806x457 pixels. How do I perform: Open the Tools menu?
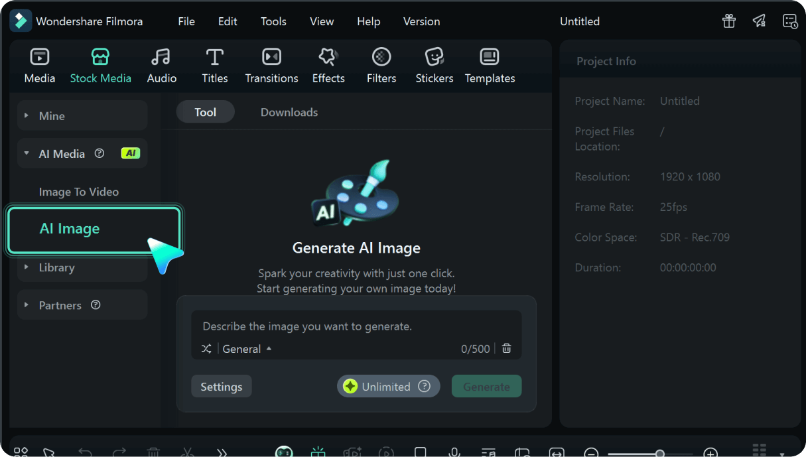point(273,21)
